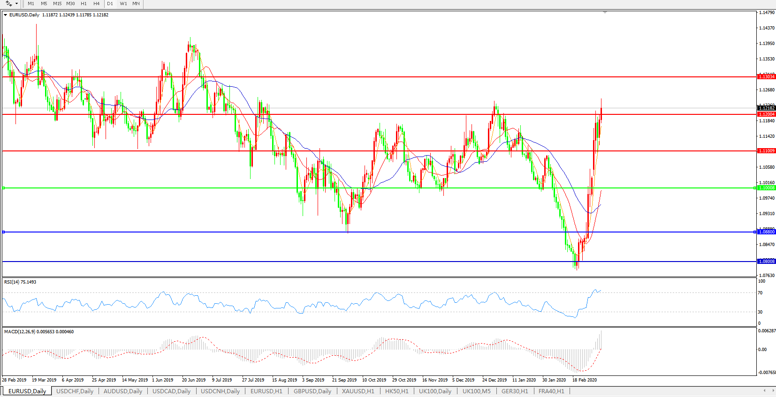Click the MACD(12,26,9) indicator label
The height and width of the screenshot is (397, 776).
(38, 332)
